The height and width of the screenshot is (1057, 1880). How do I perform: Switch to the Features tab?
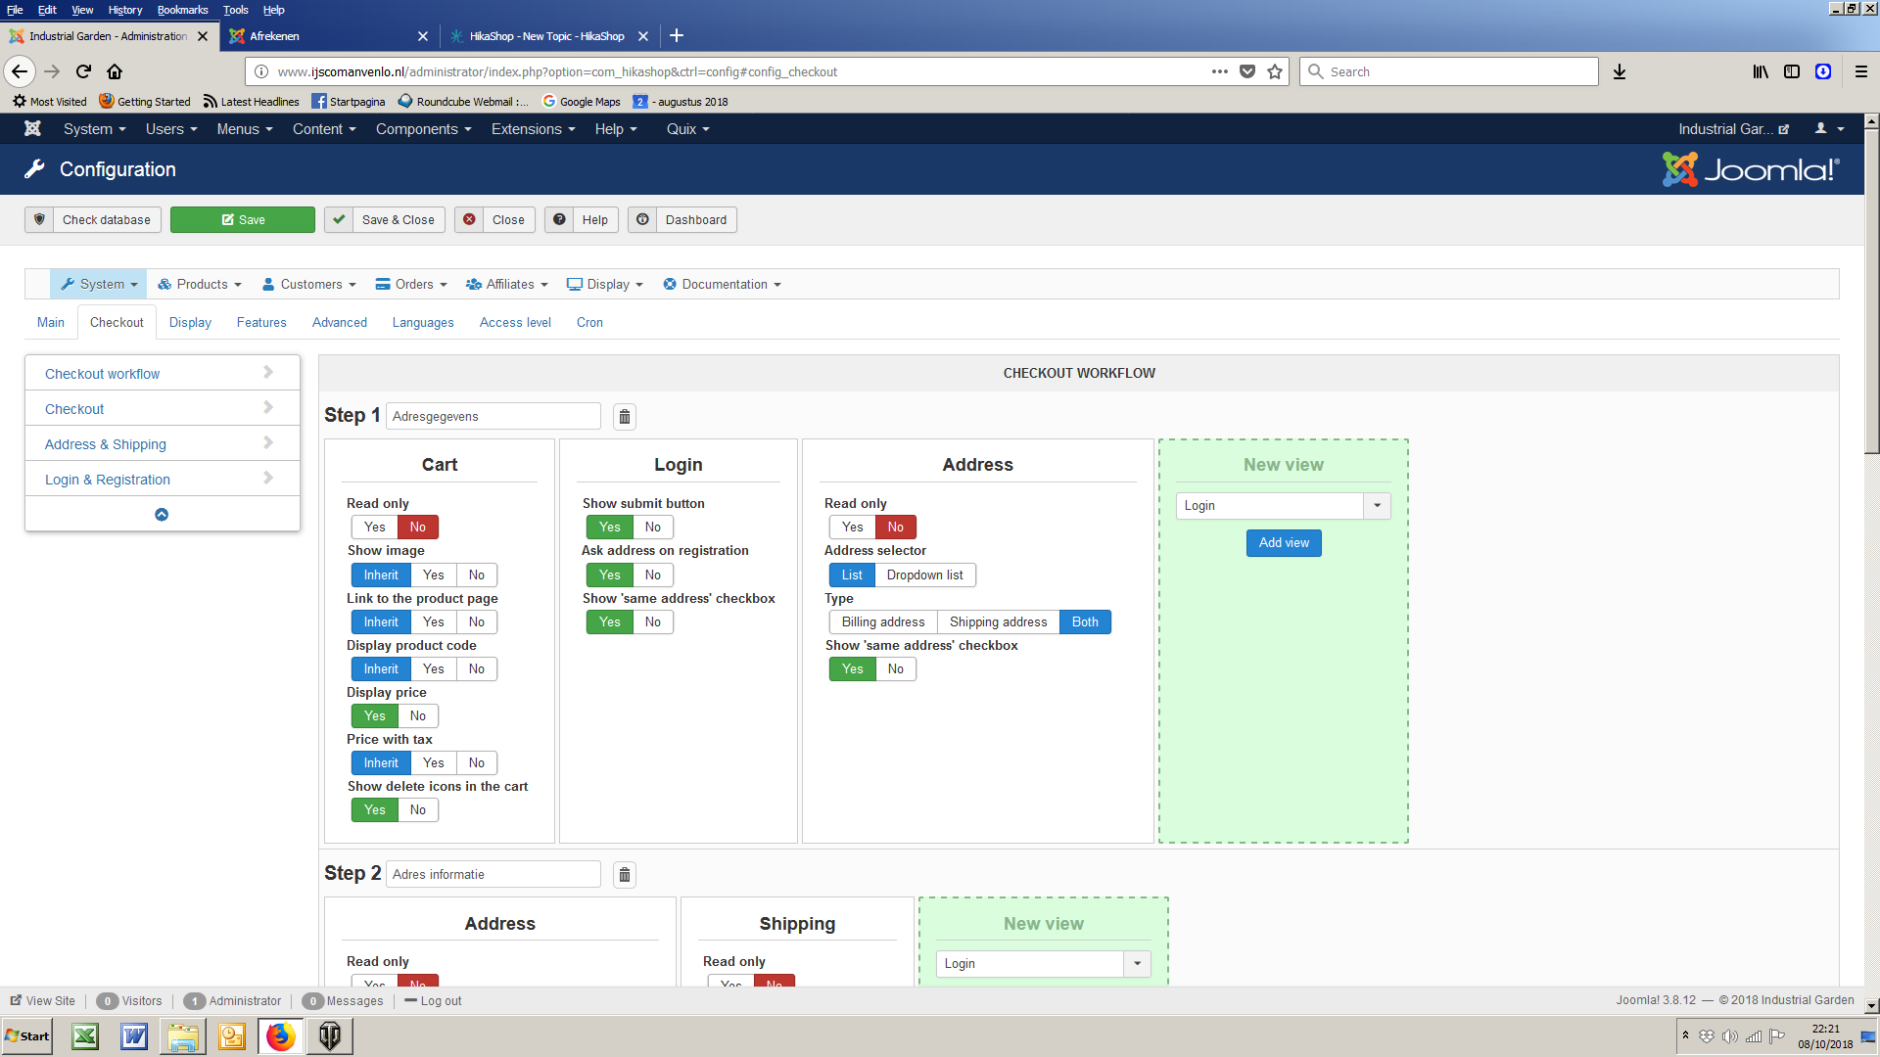[261, 323]
